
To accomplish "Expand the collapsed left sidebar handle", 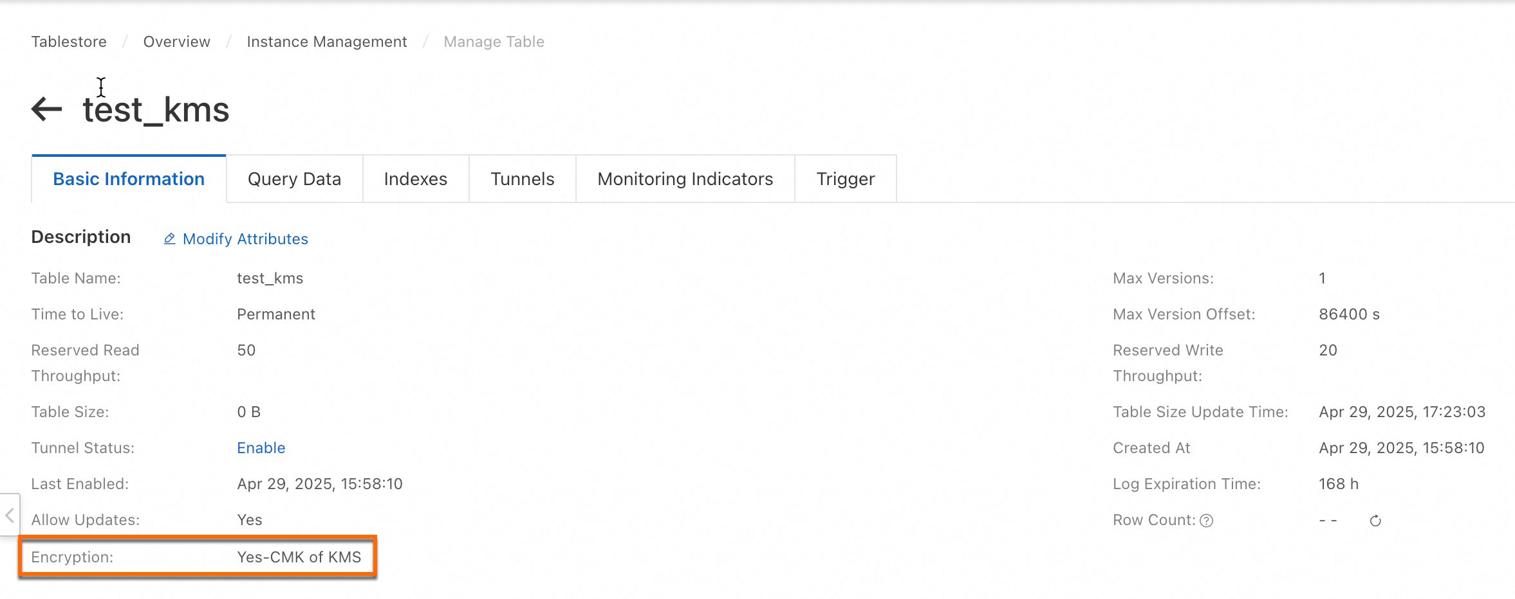I will (10, 515).
